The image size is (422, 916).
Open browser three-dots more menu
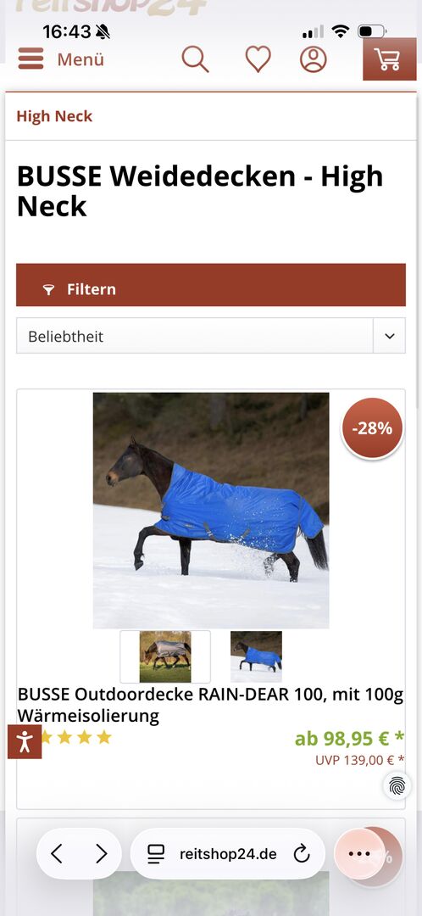359,854
